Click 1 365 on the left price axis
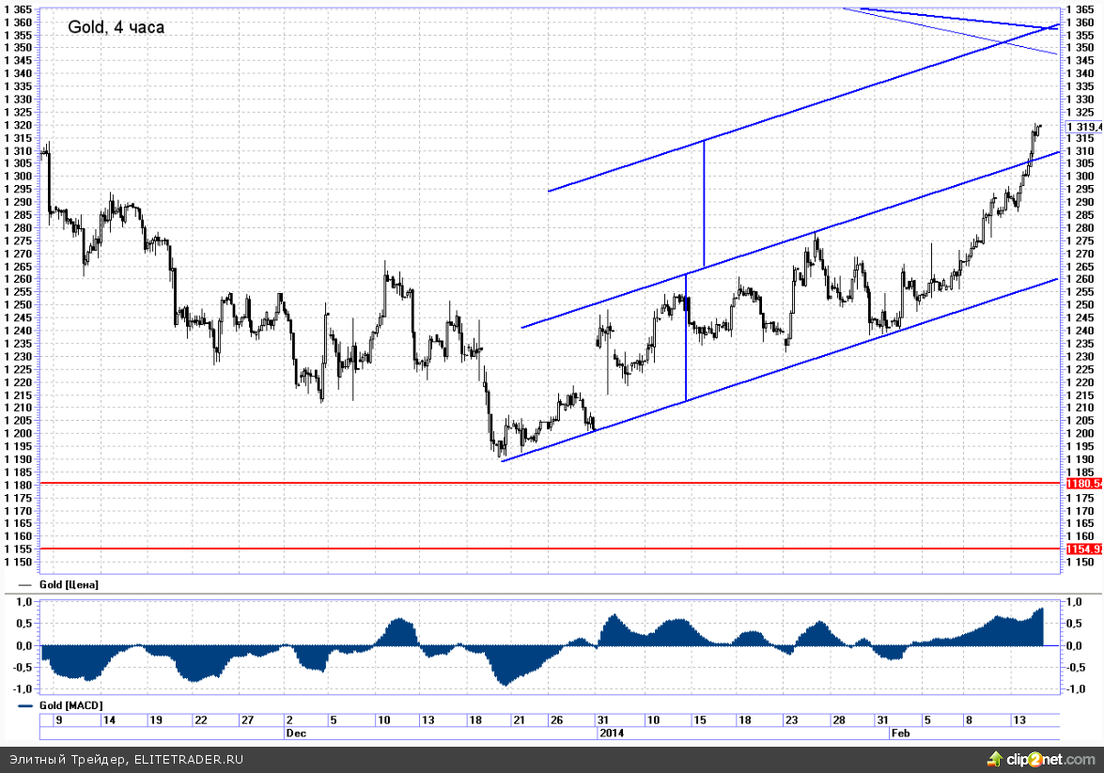The height and width of the screenshot is (773, 1104). coord(18,9)
